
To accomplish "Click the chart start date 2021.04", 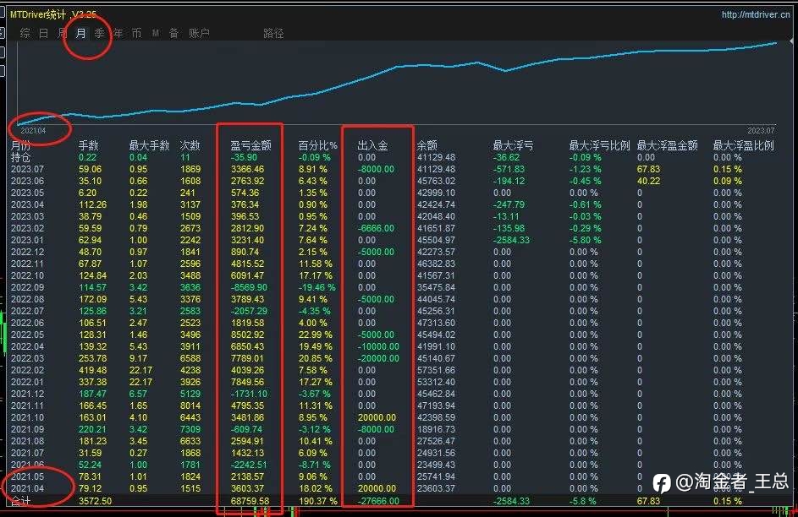I will point(33,131).
